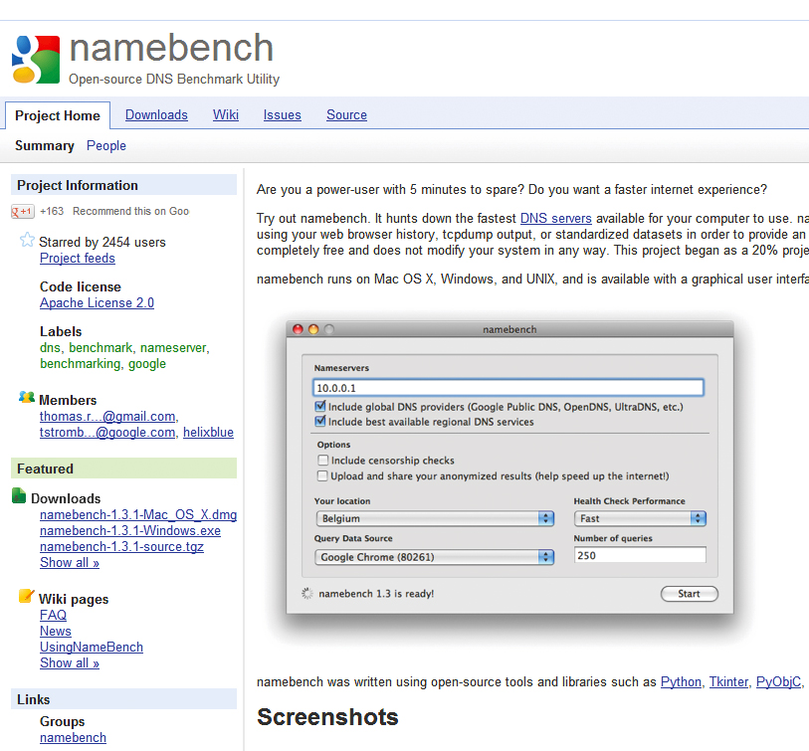The image size is (809, 751).
Task: Expand Health Check Performance Fast dropdown
Action: (640, 518)
